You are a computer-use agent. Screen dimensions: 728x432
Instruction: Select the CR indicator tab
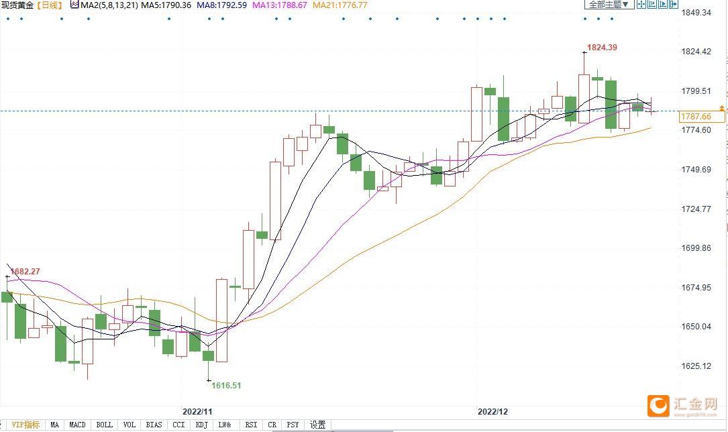pos(272,425)
